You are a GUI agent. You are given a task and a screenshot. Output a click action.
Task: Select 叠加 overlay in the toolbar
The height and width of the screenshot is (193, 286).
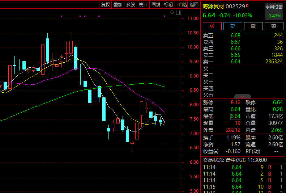coord(118,5)
